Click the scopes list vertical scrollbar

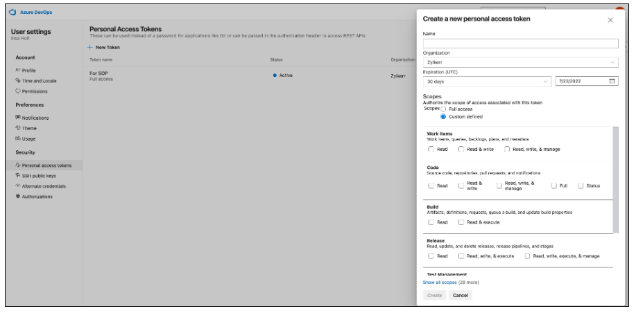click(616, 180)
